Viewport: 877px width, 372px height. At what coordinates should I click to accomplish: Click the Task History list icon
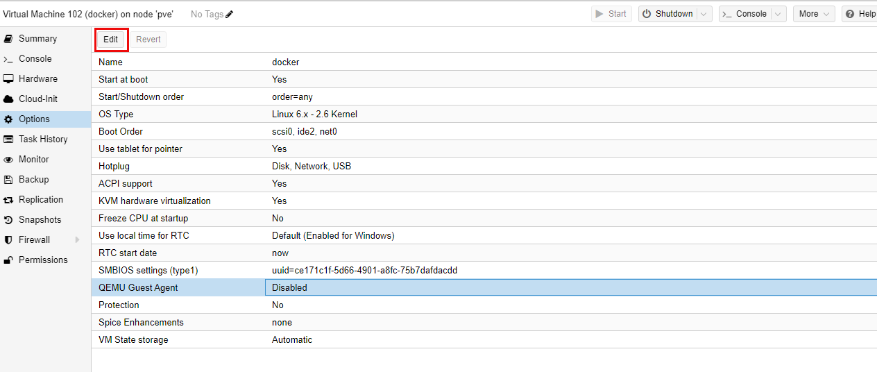pyautogui.click(x=8, y=139)
